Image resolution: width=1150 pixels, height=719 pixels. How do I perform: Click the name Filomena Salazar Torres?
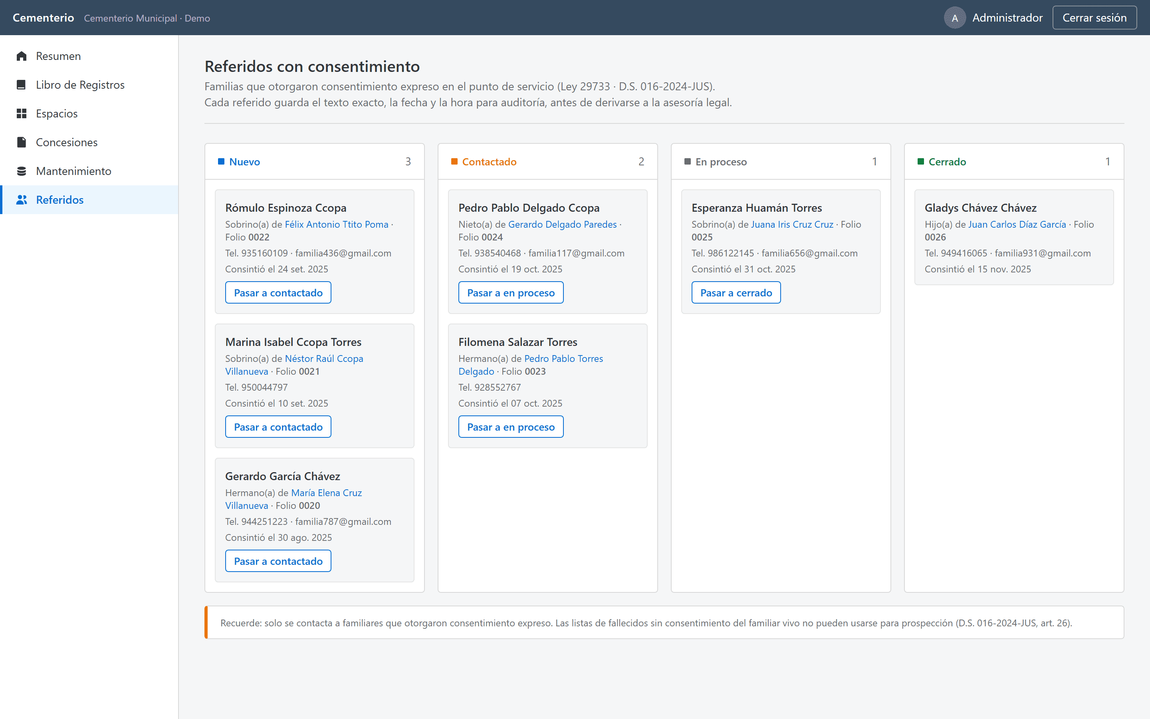[518, 342]
